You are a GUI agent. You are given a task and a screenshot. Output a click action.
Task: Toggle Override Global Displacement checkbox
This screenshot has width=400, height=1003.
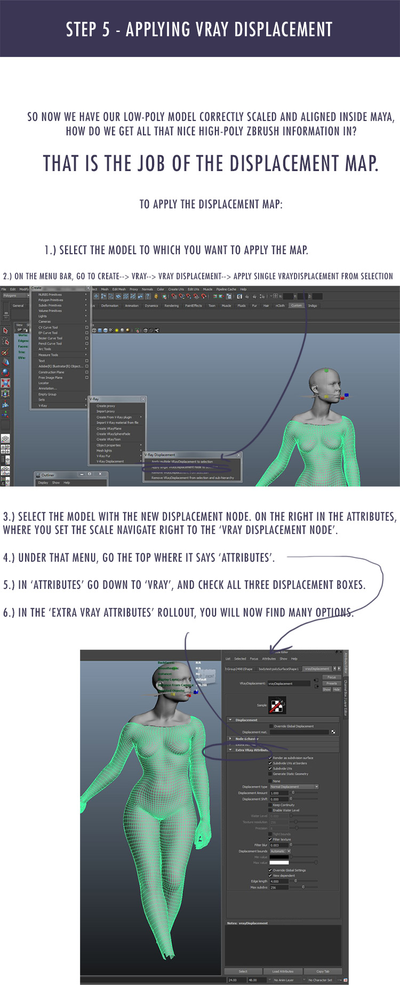point(271,726)
